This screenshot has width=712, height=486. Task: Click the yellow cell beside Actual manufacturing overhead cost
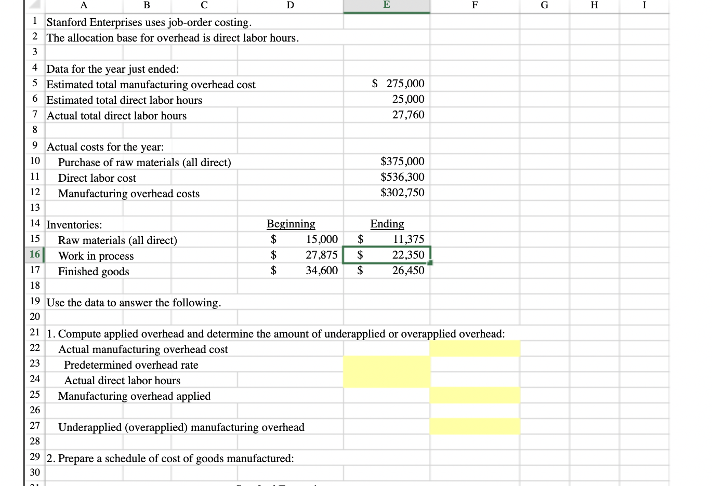click(474, 349)
